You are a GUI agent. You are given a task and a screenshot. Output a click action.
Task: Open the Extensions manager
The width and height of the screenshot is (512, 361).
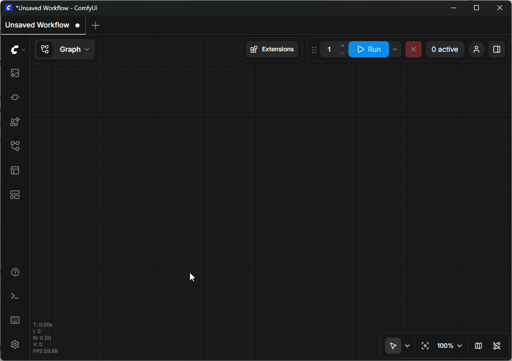[272, 49]
